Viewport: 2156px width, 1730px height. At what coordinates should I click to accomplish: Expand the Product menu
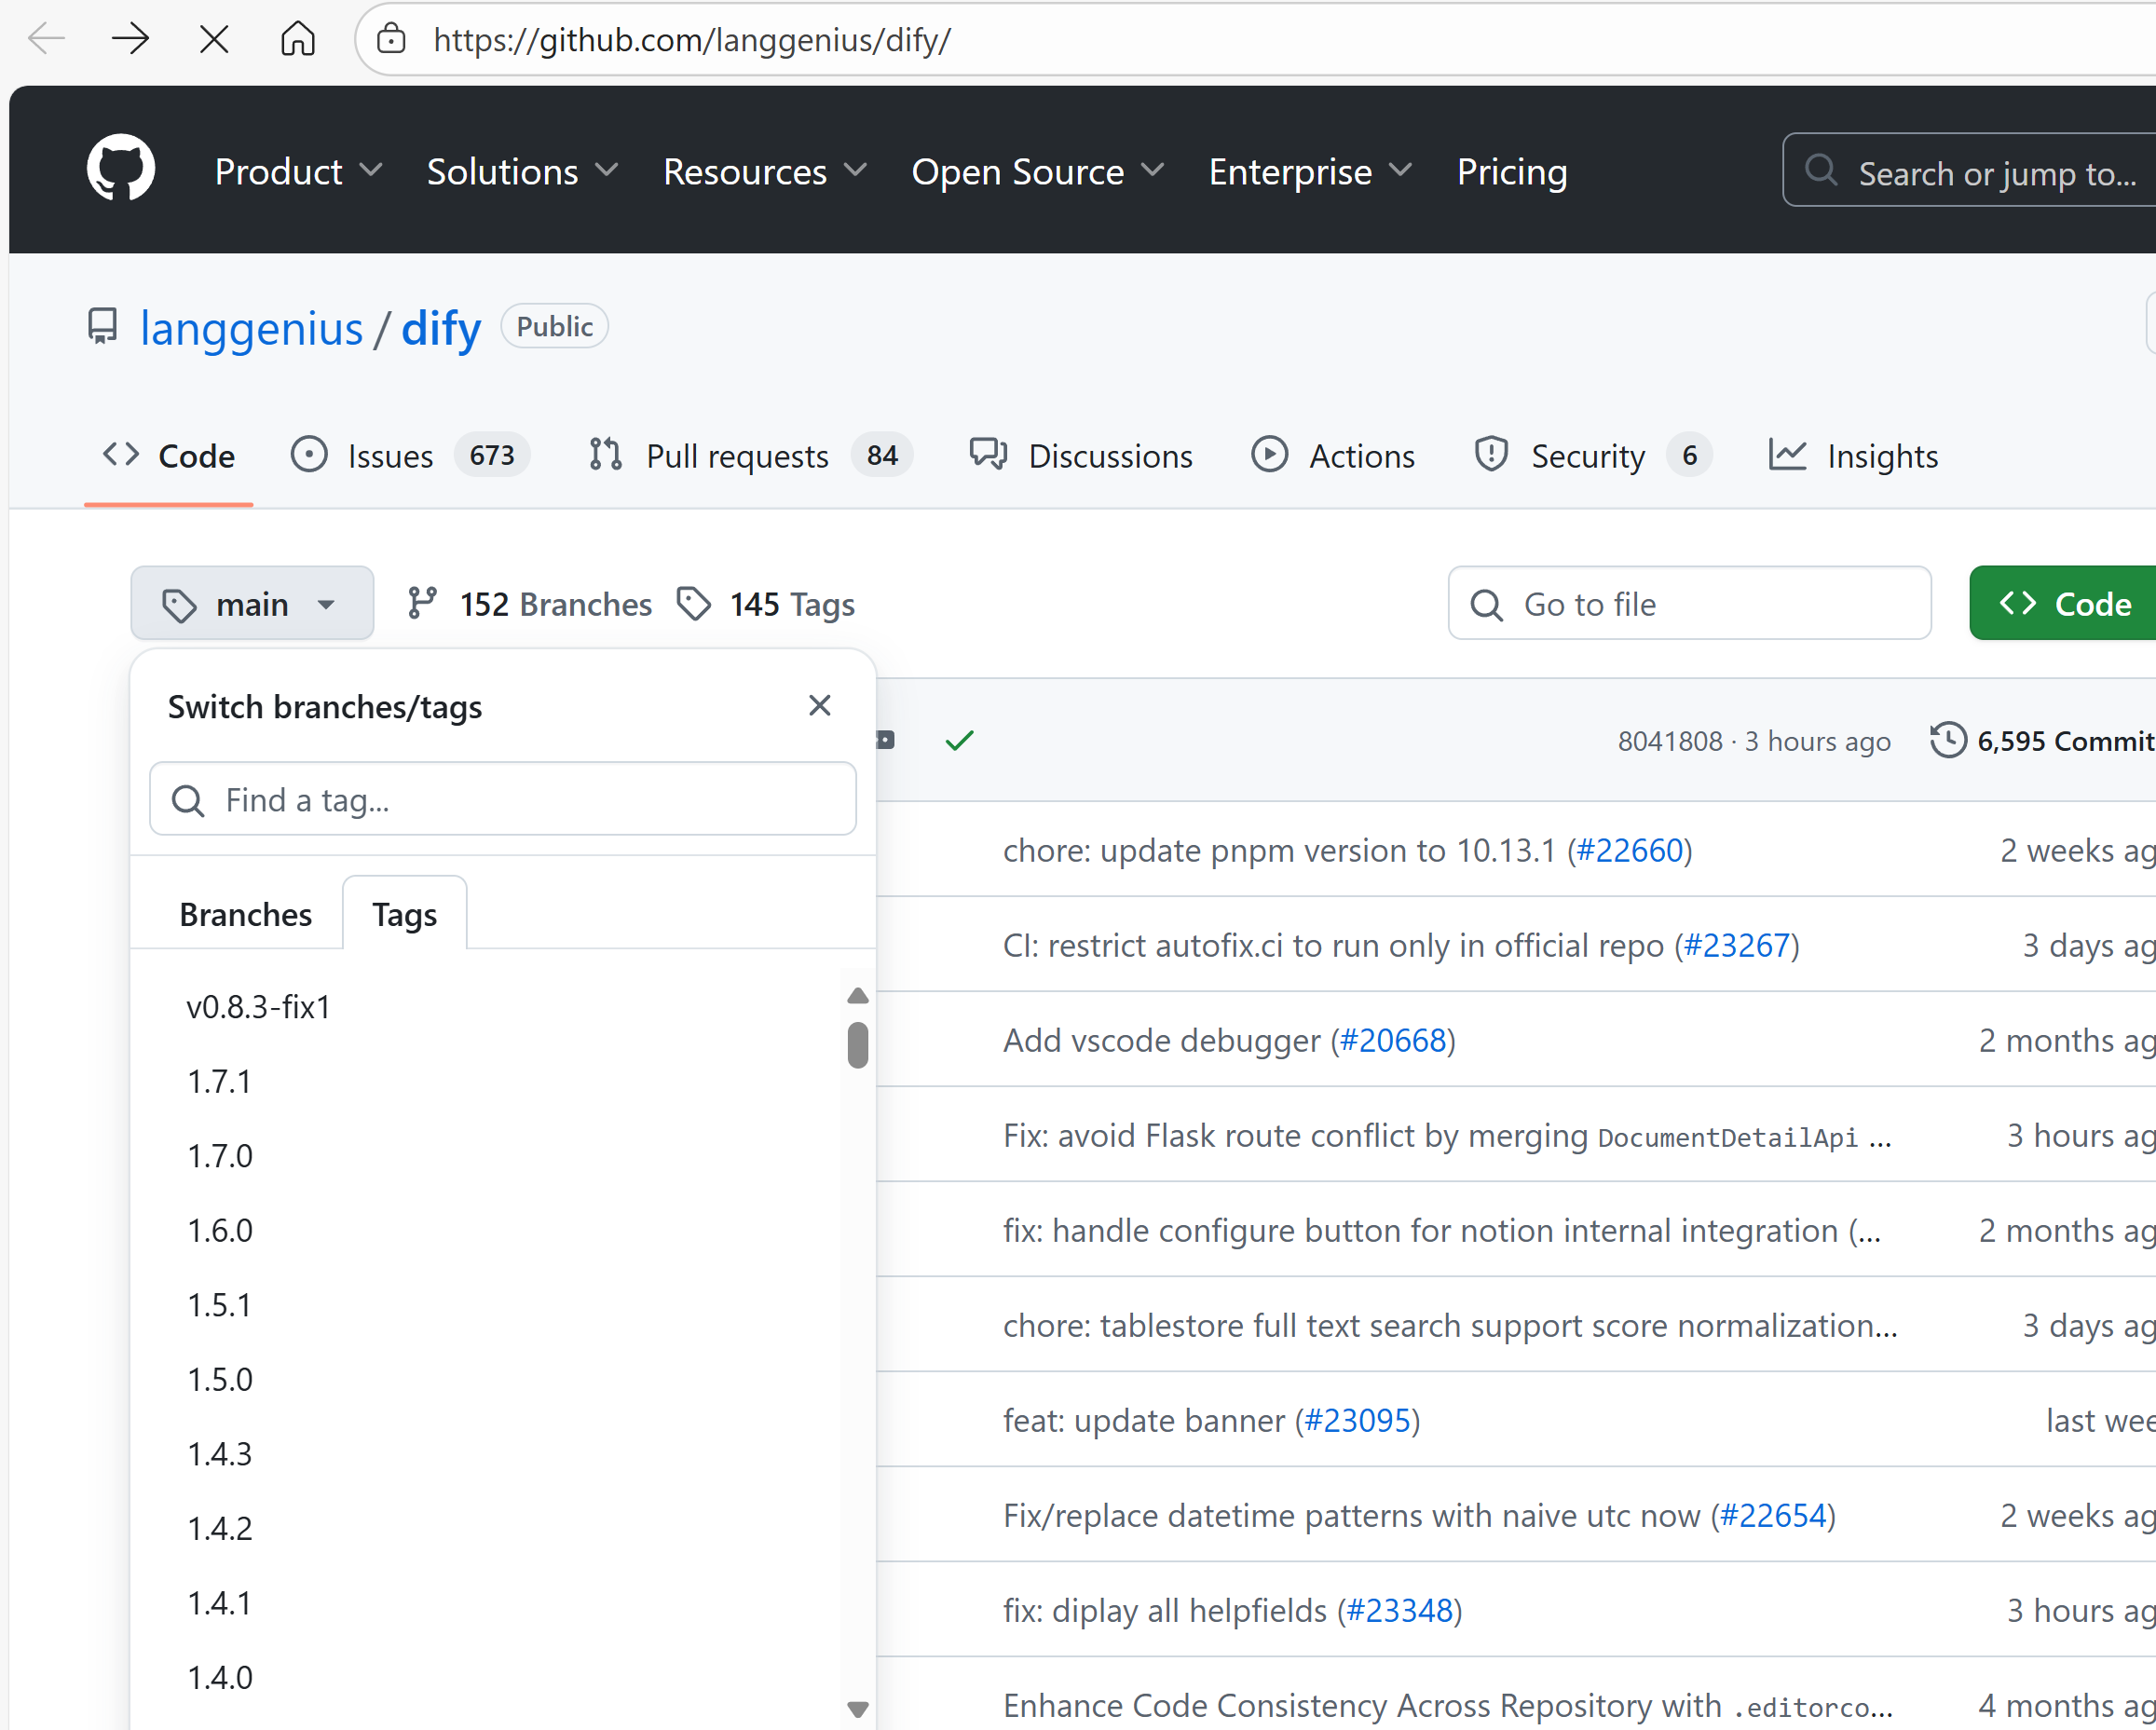coord(299,171)
